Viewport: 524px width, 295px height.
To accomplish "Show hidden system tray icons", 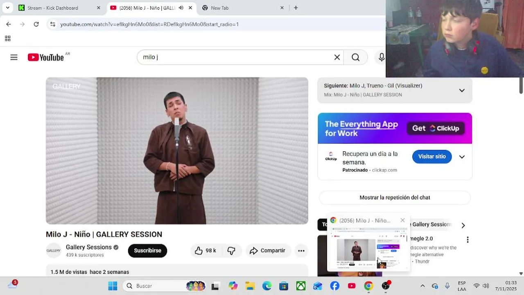I will (422, 286).
